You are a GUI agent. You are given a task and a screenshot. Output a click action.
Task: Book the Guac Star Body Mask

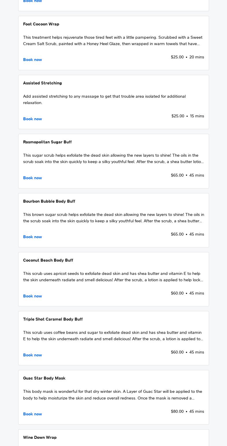point(32,414)
